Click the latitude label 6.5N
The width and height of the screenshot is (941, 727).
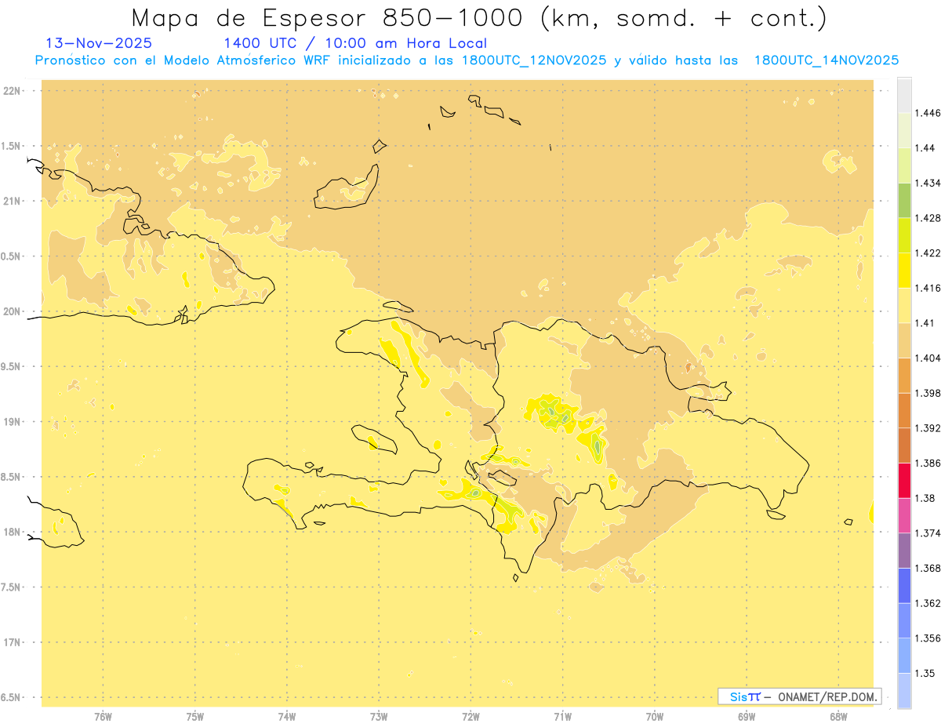(11, 697)
